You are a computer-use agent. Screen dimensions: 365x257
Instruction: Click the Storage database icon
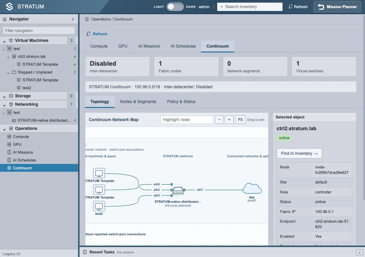pos(11,96)
